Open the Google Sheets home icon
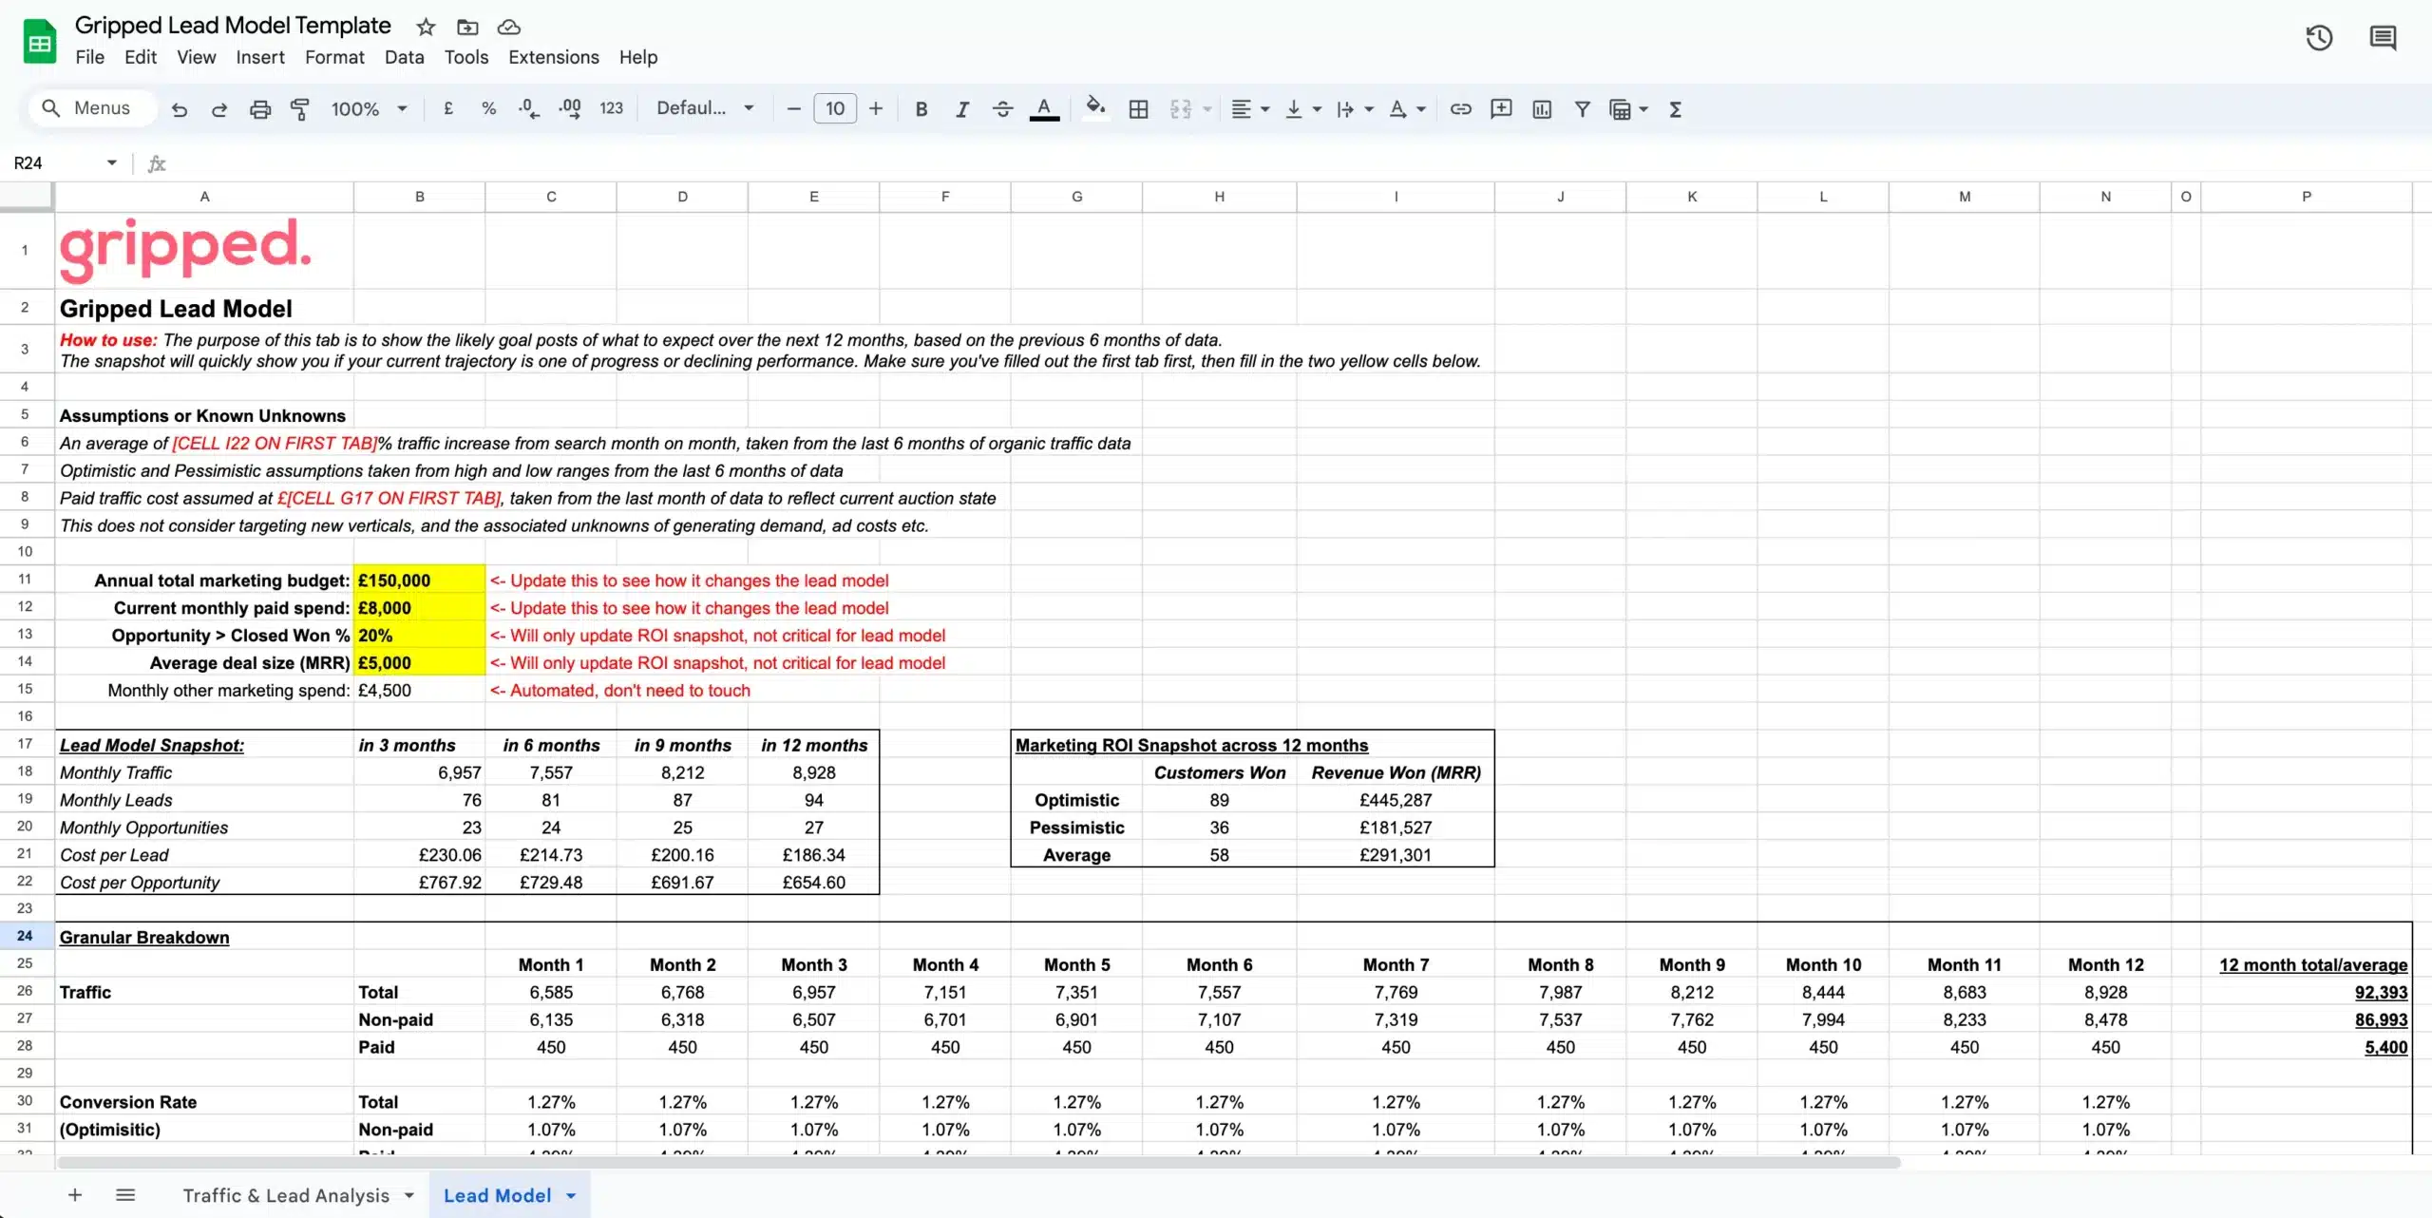The height and width of the screenshot is (1218, 2432). click(x=39, y=42)
